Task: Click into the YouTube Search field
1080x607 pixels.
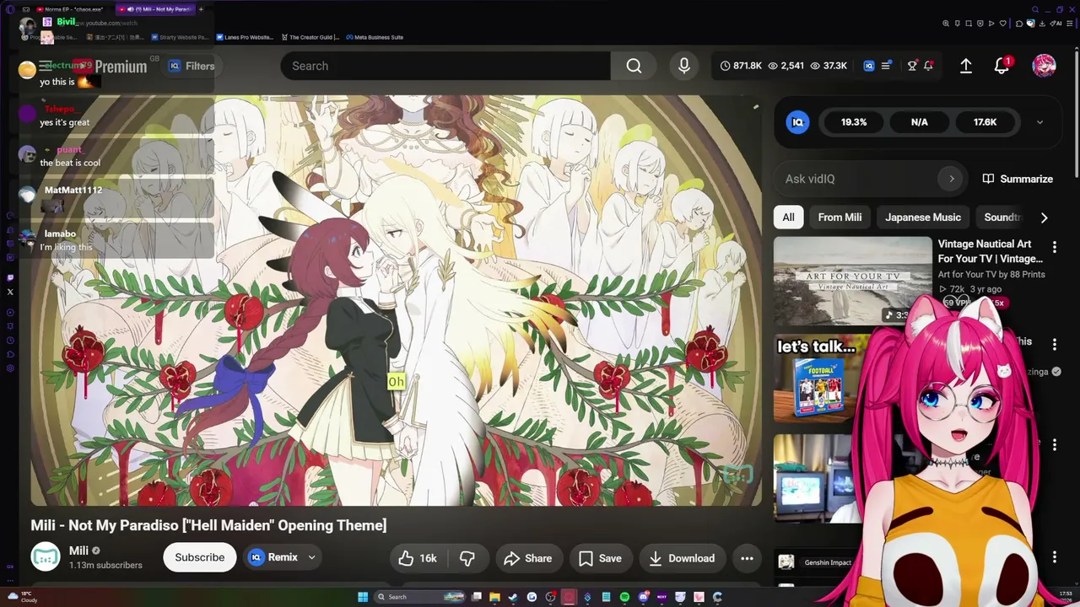Action: click(445, 66)
